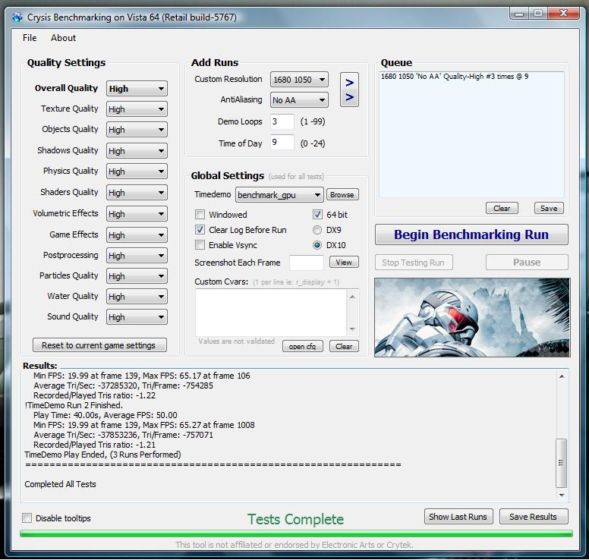The width and height of the screenshot is (589, 560).
Task: Click the Custom Cvars scroll up arrow
Action: click(352, 297)
